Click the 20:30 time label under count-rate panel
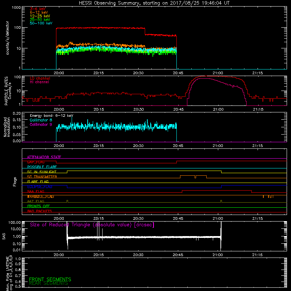 click(138, 73)
